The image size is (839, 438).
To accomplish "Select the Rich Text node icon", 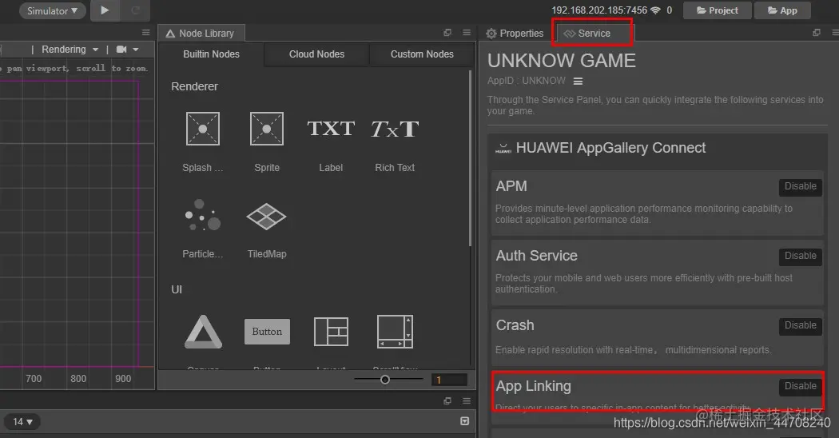I will [395, 129].
